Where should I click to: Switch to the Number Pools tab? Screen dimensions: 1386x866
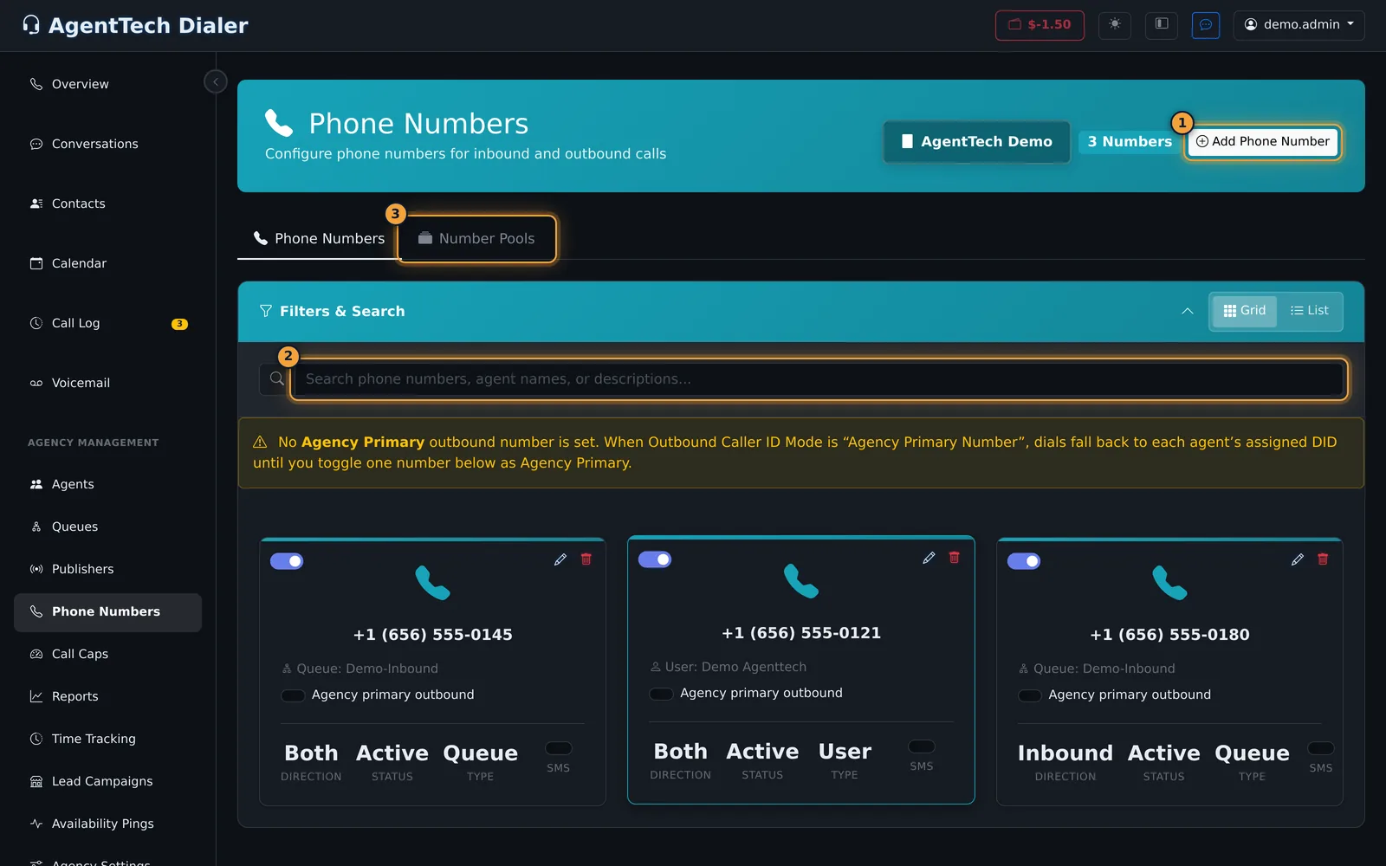coord(476,238)
